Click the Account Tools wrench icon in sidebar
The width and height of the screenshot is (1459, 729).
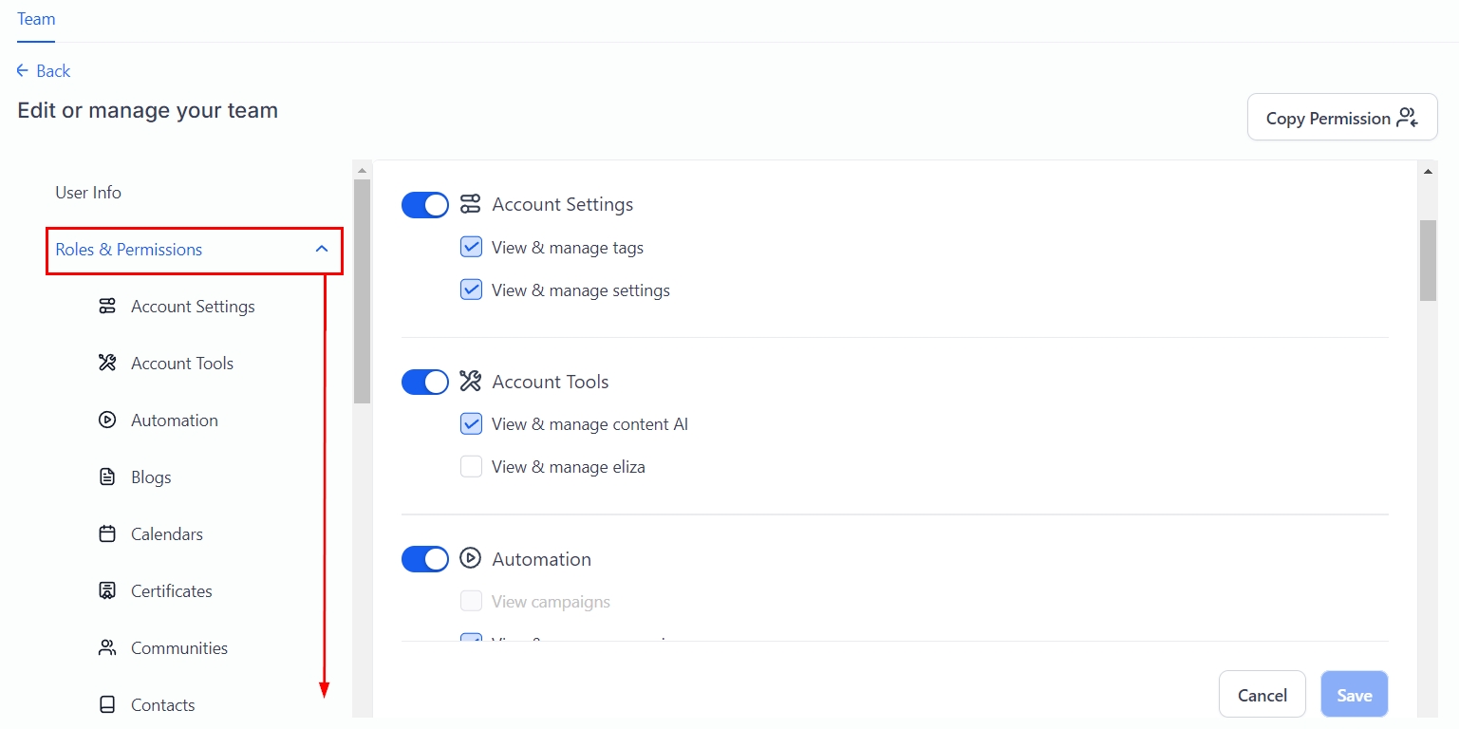[107, 364]
